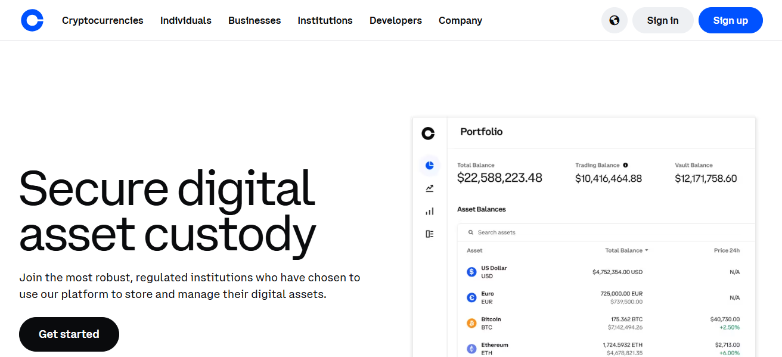Open the Developers menu item
The image size is (782, 357).
pyautogui.click(x=395, y=20)
